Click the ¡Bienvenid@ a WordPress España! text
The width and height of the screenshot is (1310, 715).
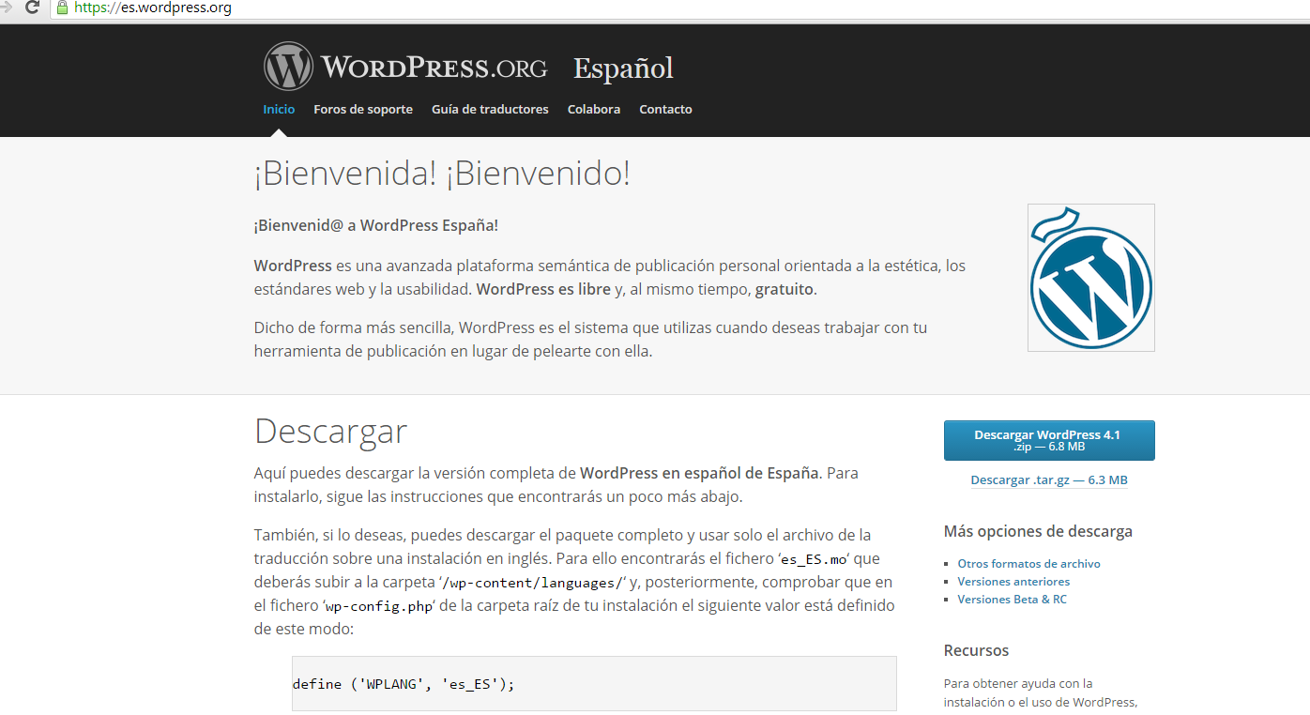pyautogui.click(x=376, y=225)
